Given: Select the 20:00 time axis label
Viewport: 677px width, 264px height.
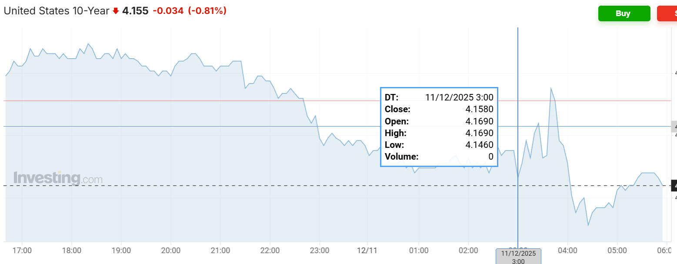Looking at the screenshot, I should pyautogui.click(x=171, y=251).
